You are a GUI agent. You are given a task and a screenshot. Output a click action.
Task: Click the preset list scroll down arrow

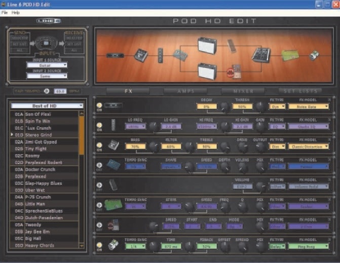pyautogui.click(x=82, y=246)
